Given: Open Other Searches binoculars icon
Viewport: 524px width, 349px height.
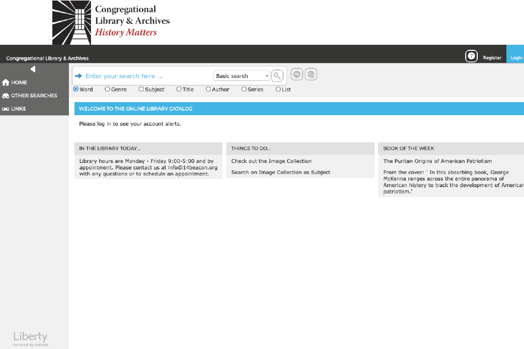Looking at the screenshot, I should point(6,96).
